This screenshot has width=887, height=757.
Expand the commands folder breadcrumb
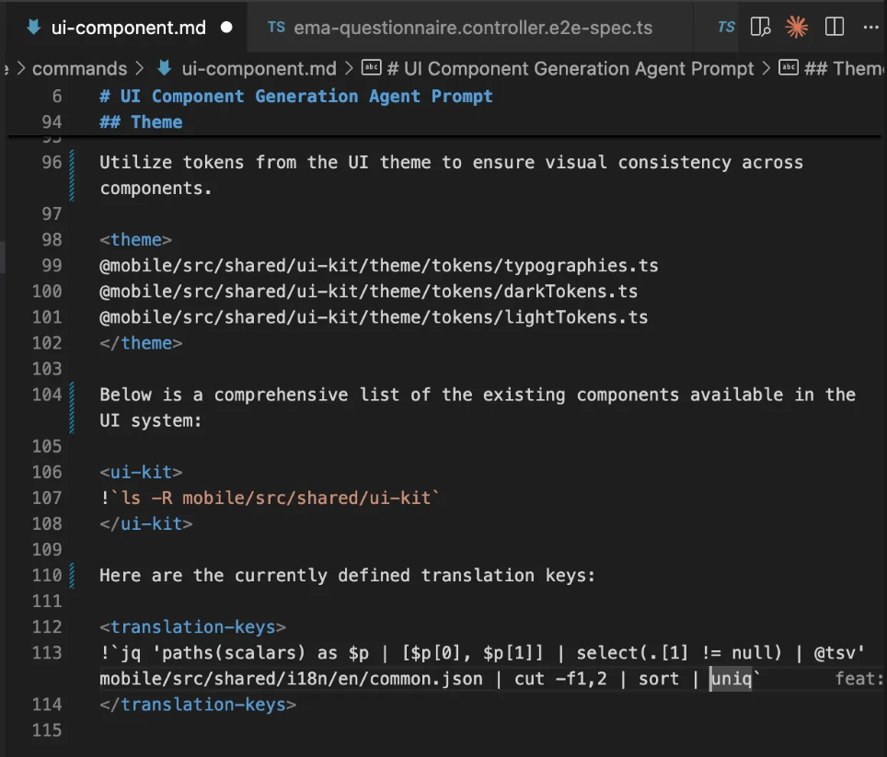click(x=79, y=69)
